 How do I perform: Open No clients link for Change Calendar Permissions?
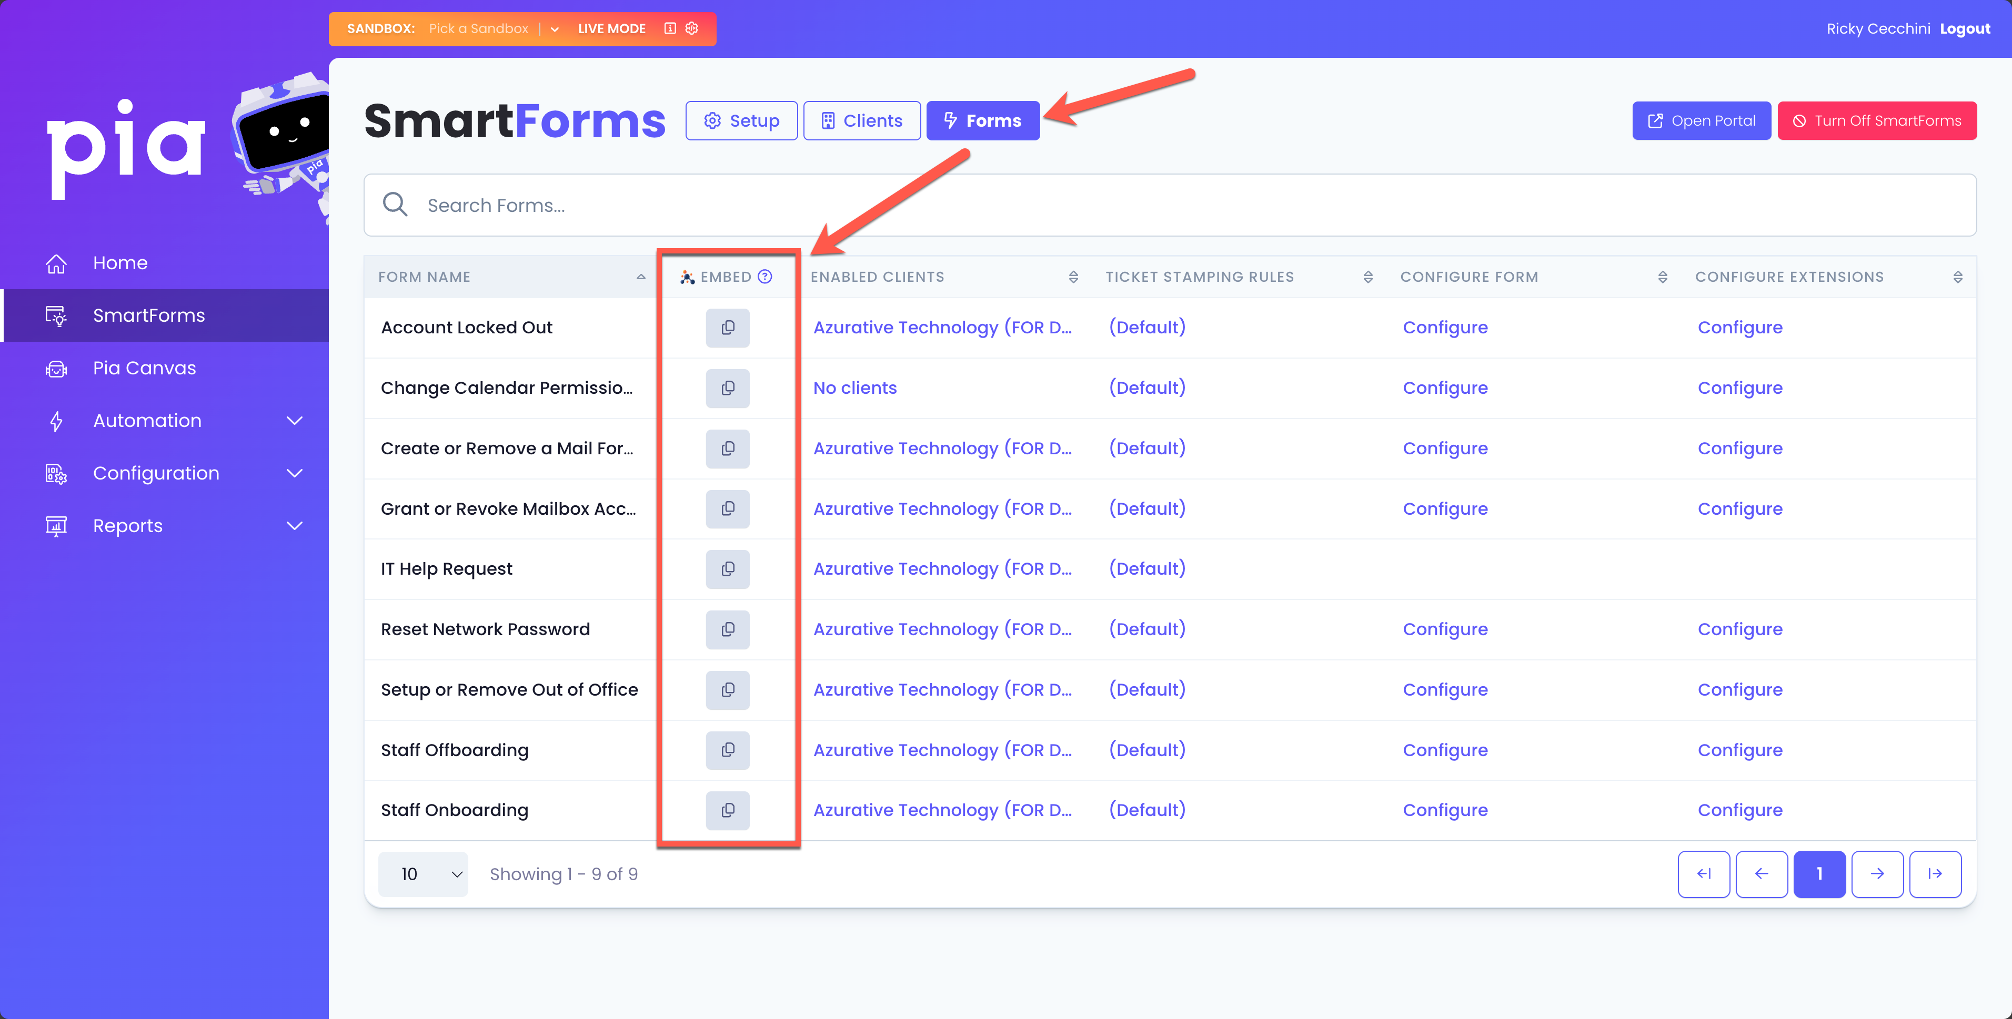pyautogui.click(x=854, y=388)
